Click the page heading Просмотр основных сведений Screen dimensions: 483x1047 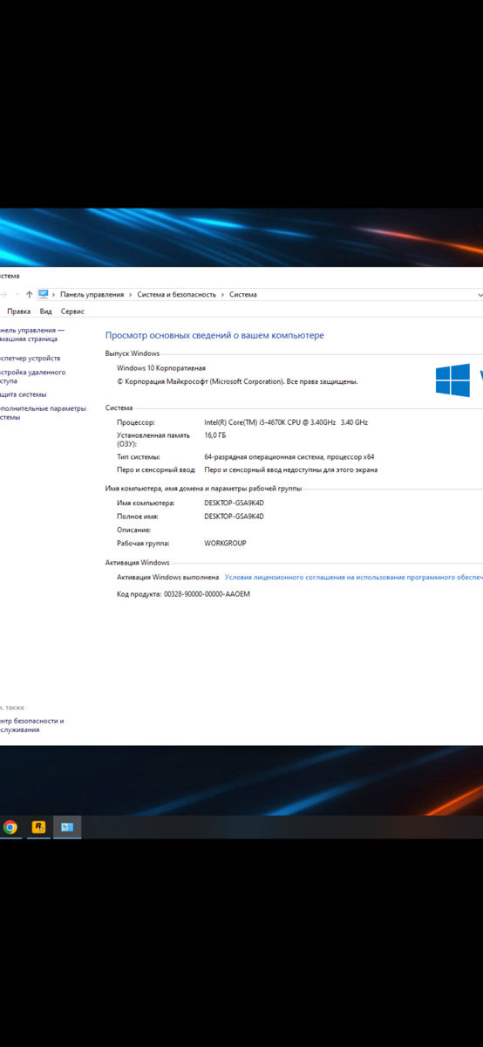pyautogui.click(x=214, y=335)
